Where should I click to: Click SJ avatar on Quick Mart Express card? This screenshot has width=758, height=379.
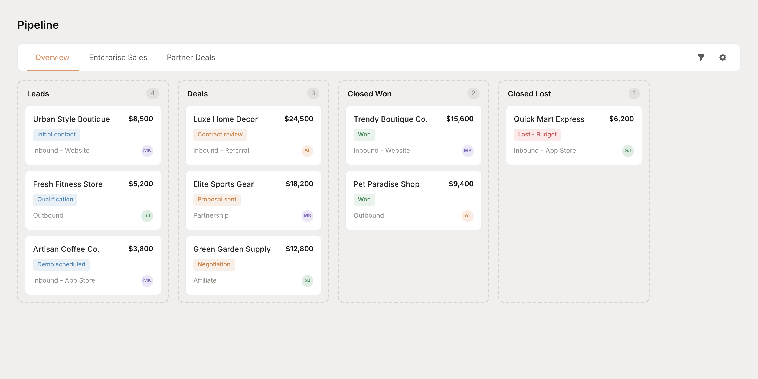pos(628,151)
